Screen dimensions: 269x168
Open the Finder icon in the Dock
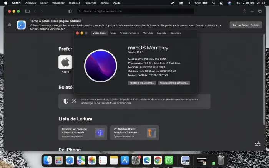coord(48,160)
